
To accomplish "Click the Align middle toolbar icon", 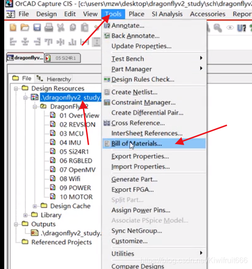I will [x=61, y=42].
